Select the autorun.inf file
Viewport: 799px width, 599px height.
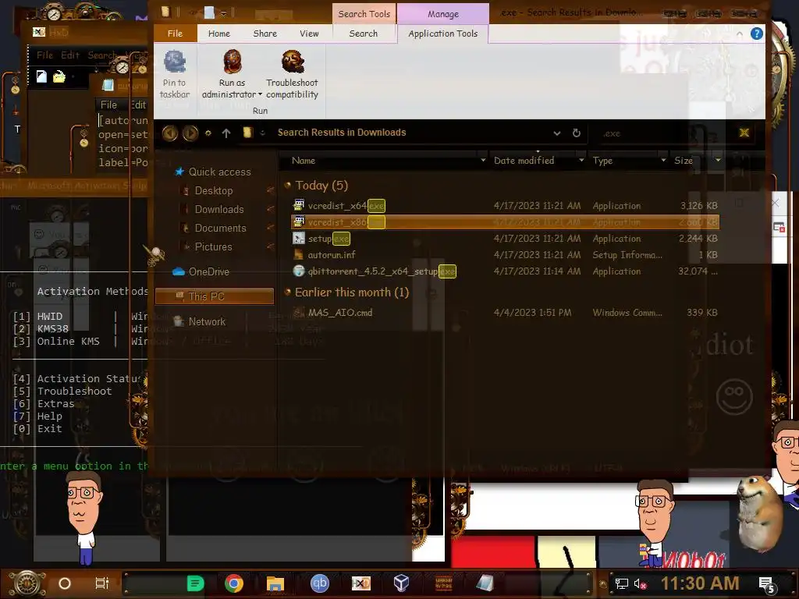coord(332,255)
